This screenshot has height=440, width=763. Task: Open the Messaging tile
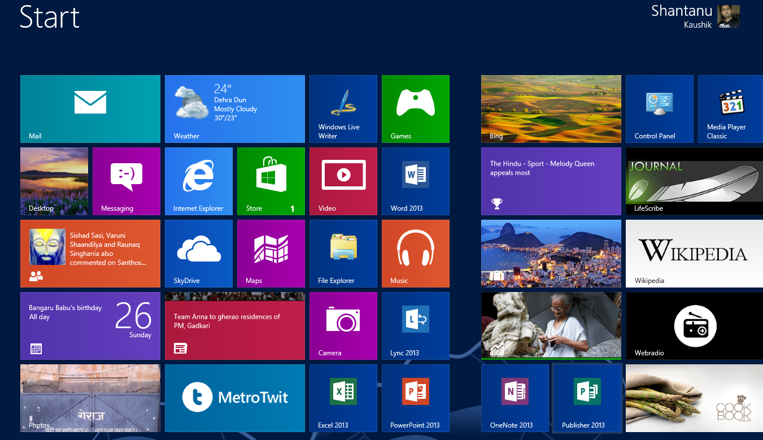(127, 181)
